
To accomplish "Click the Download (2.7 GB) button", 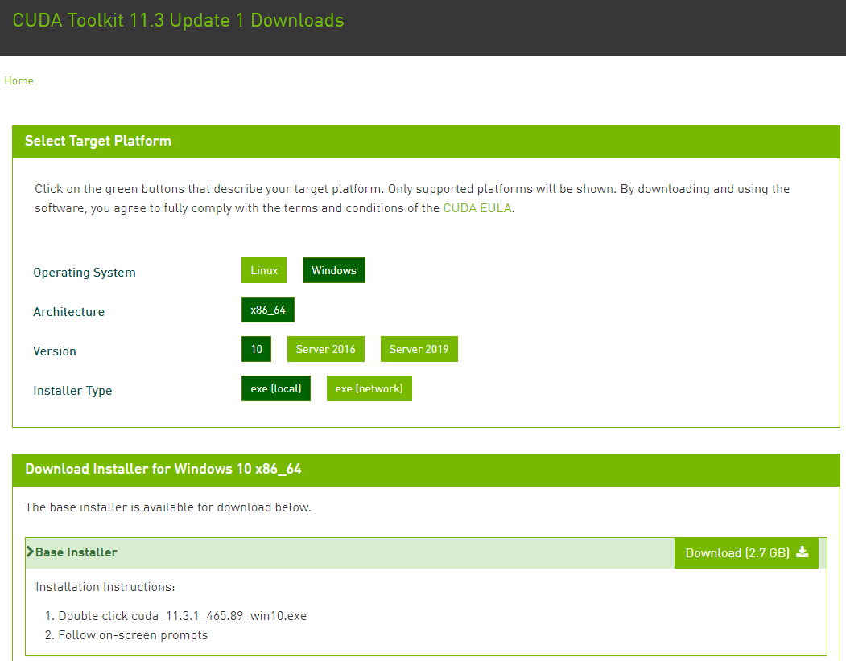I will 746,552.
